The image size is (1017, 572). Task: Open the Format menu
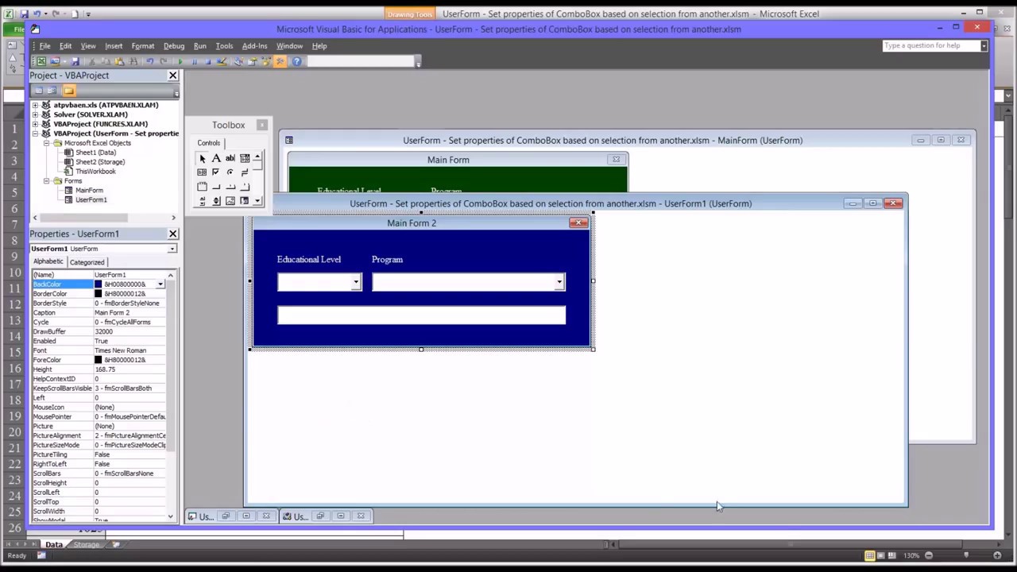point(143,46)
